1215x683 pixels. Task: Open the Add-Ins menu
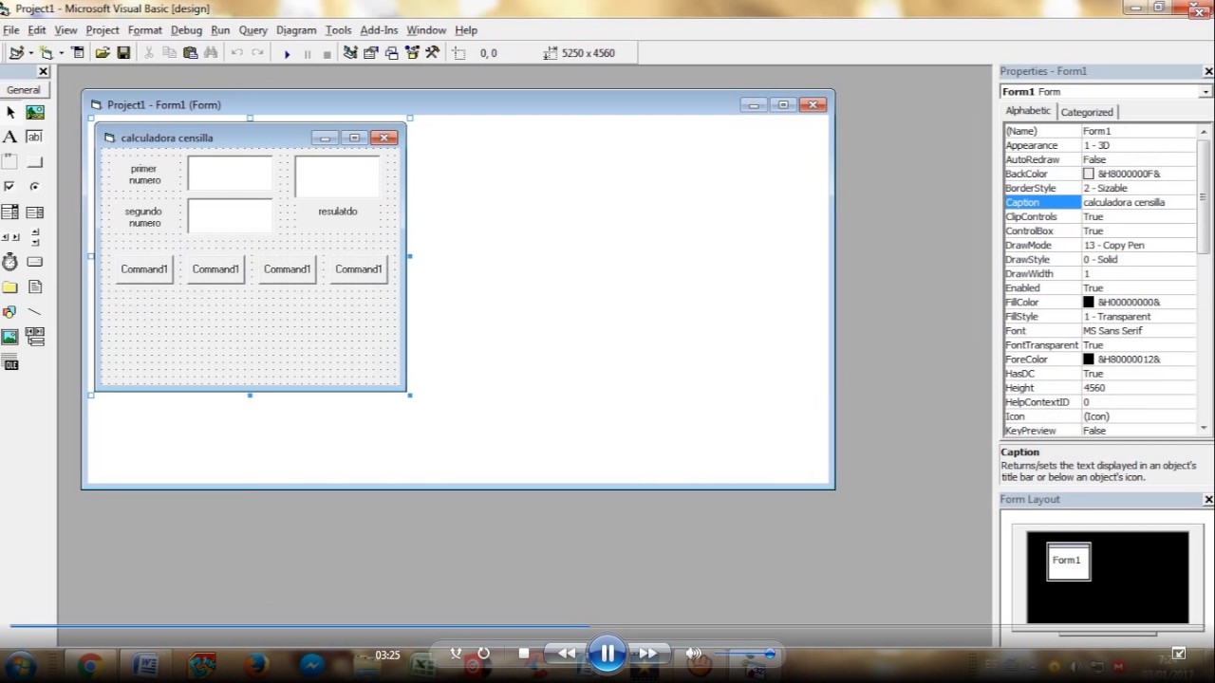point(379,30)
